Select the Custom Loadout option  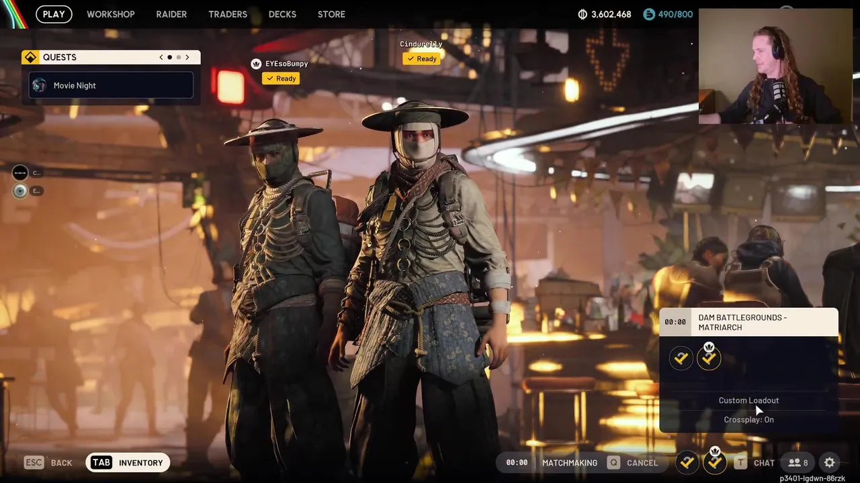point(748,400)
